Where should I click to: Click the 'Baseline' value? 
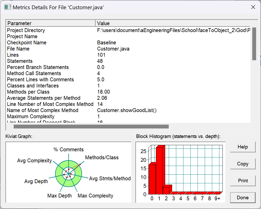pyautogui.click(x=107, y=43)
